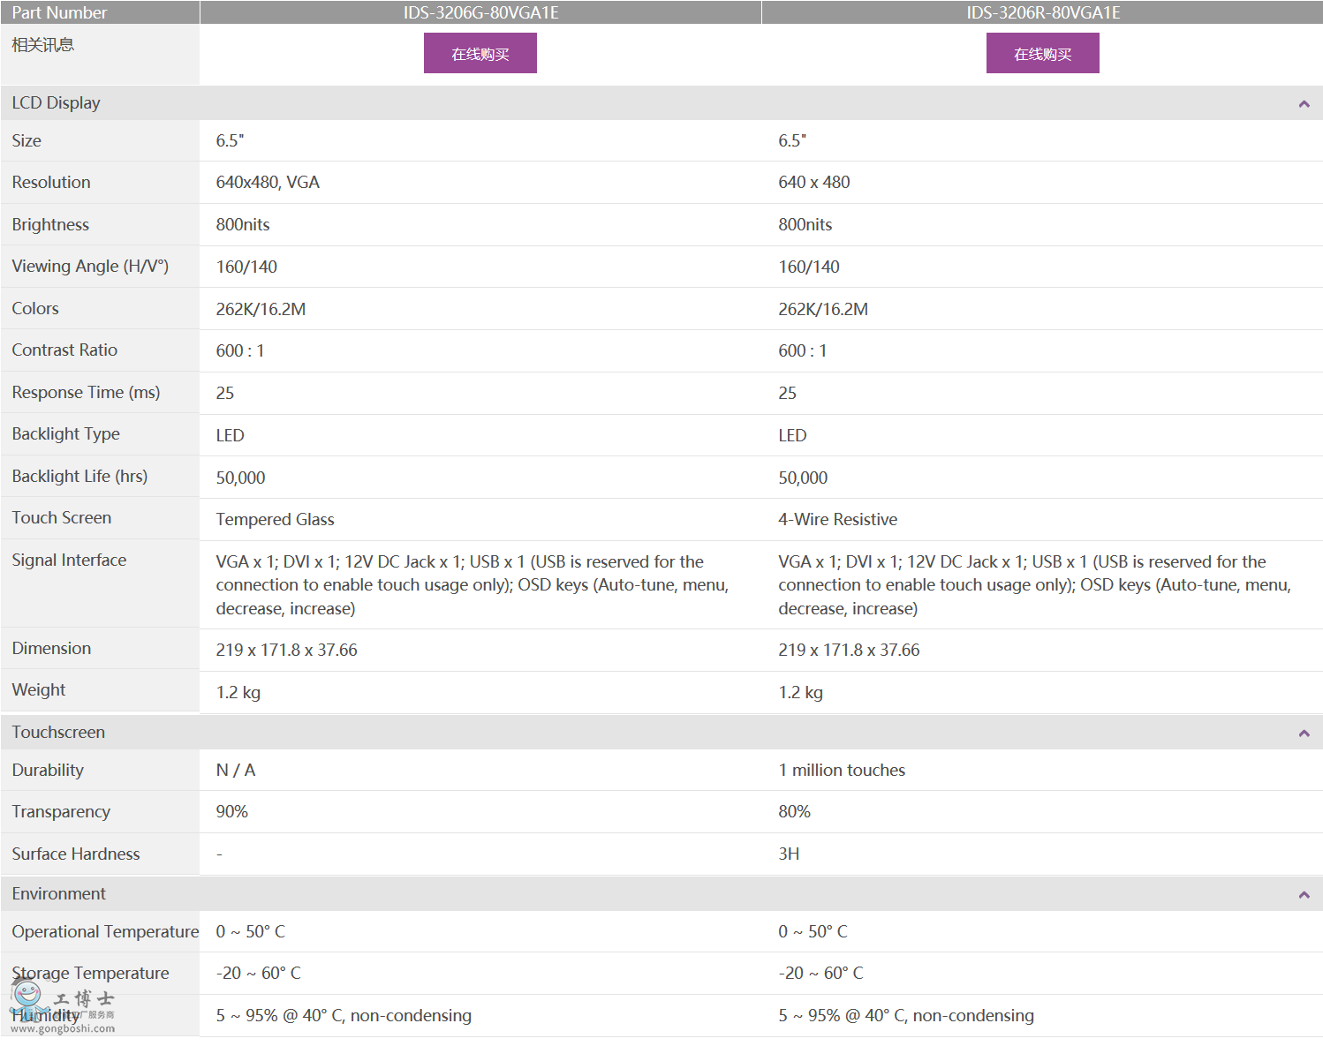Click the cartoon mascot logo watermark
Viewport: 1323px width, 1046px height.
pyautogui.click(x=27, y=998)
